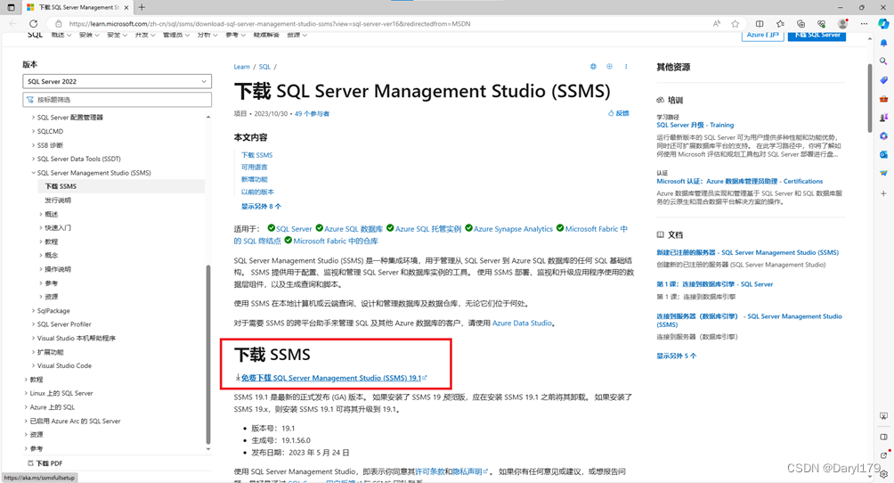The image size is (894, 483).
Task: Open sidebar settings gear icon
Action: pyautogui.click(x=883, y=474)
